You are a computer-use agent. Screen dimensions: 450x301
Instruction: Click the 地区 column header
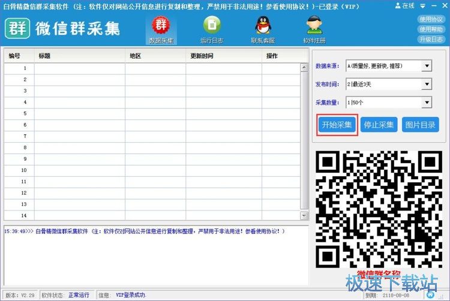(x=155, y=56)
